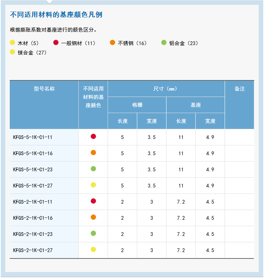
Task: Click the 宽度 header under 基座
Action: click(x=210, y=121)
